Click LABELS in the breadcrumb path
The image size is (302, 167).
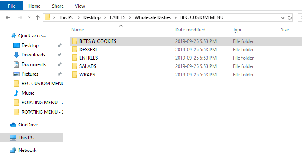coord(117,17)
